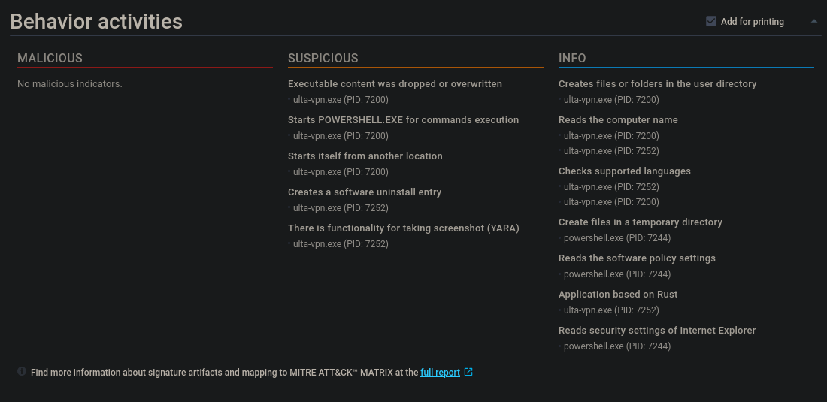Click Executable content was dropped or overwritten
This screenshot has width=827, height=402.
pos(395,84)
